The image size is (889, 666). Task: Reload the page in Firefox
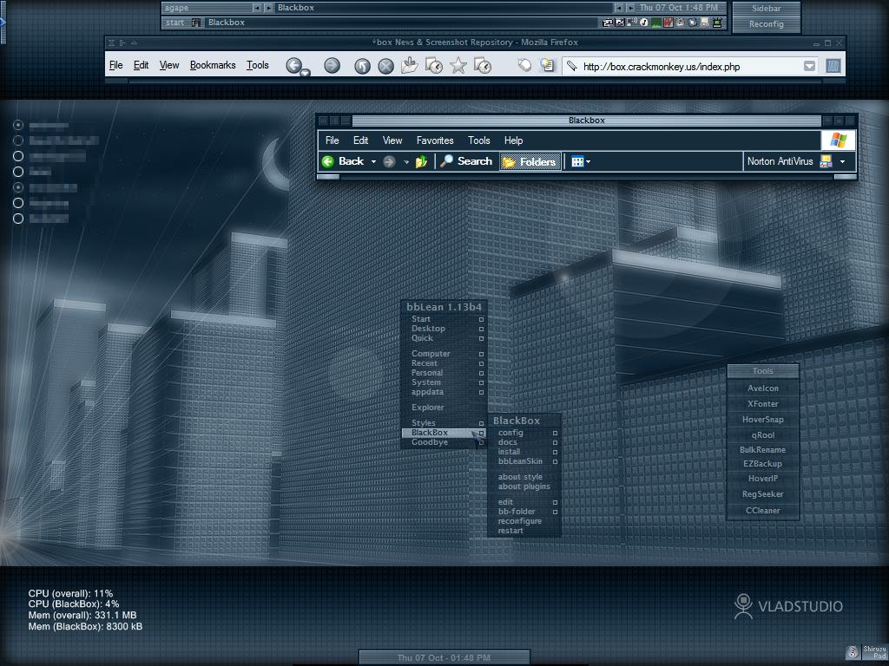click(x=362, y=66)
